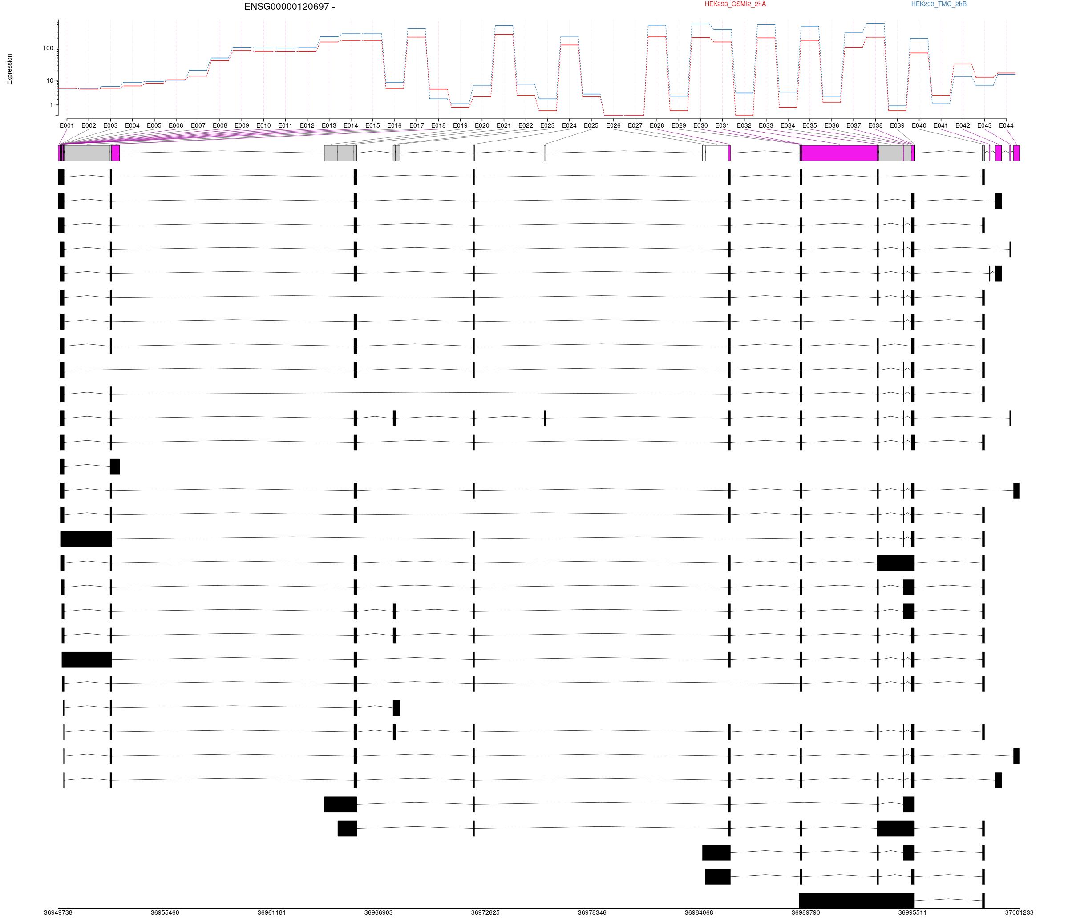Click exon label E014
The image size is (1068, 920).
[351, 126]
